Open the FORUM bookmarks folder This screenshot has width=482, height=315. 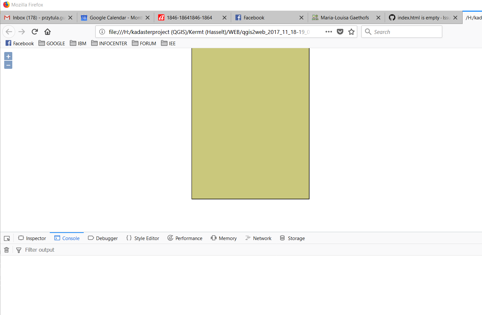(x=144, y=43)
